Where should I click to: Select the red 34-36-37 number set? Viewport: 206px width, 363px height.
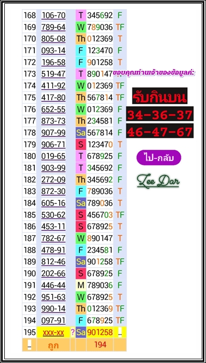click(x=160, y=114)
